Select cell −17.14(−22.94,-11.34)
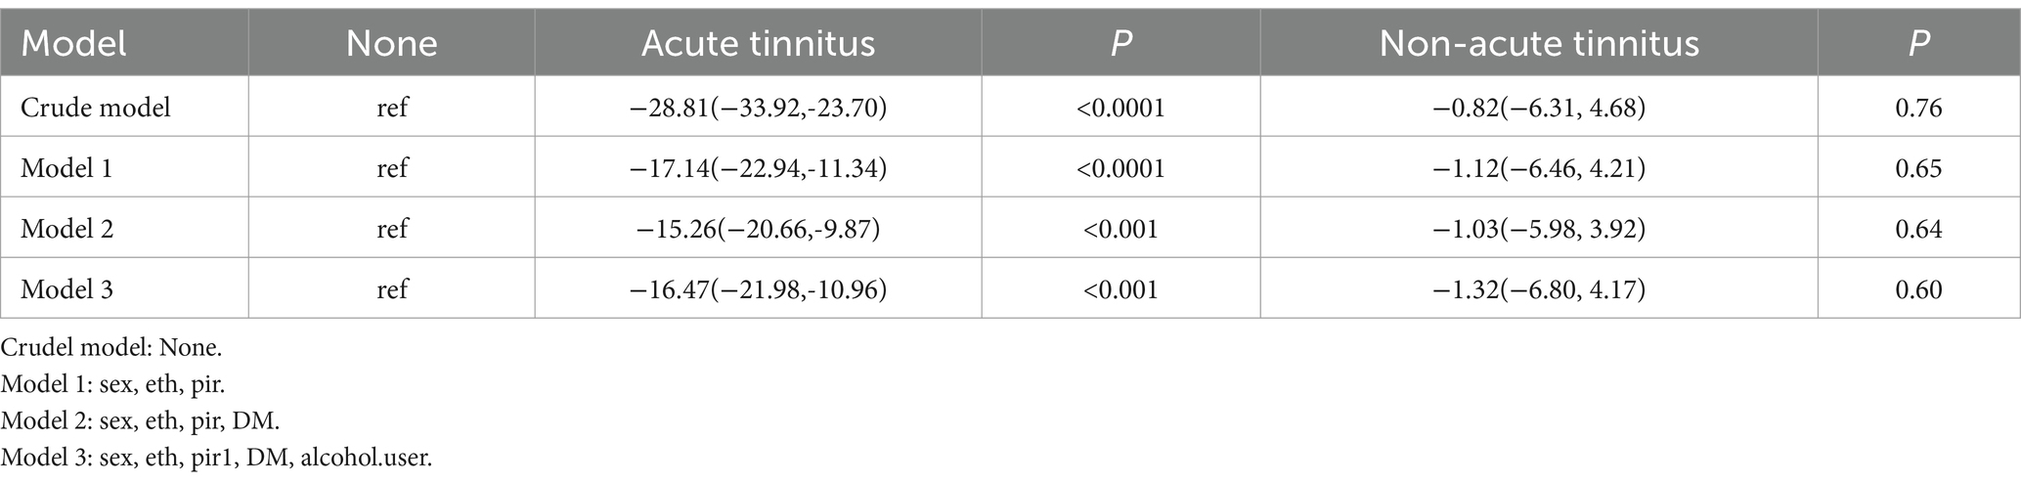The height and width of the screenshot is (483, 2021). [758, 168]
